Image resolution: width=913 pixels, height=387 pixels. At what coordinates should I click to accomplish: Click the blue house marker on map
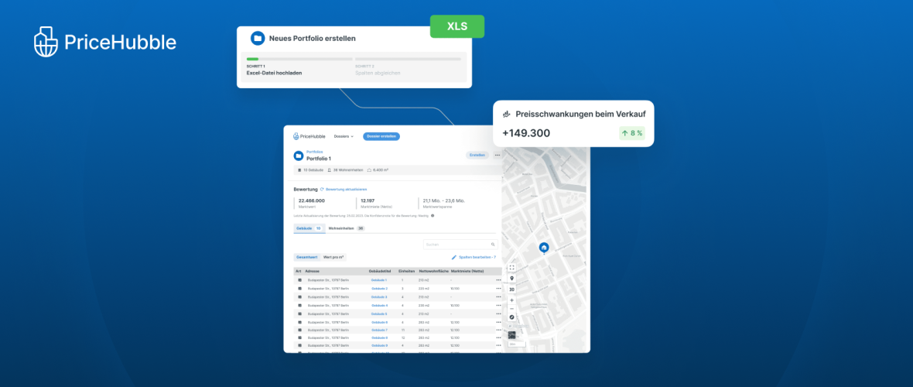(544, 248)
